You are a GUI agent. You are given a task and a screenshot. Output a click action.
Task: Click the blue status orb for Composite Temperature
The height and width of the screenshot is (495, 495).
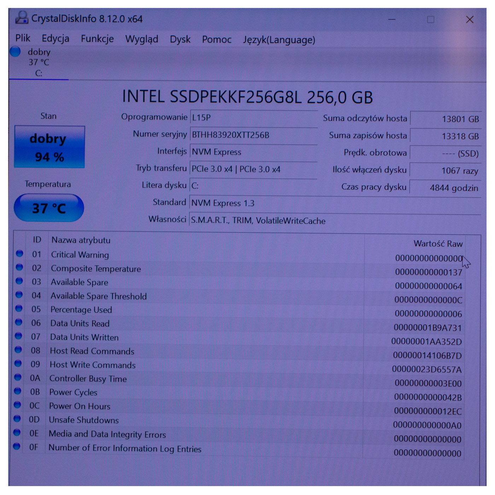point(19,267)
